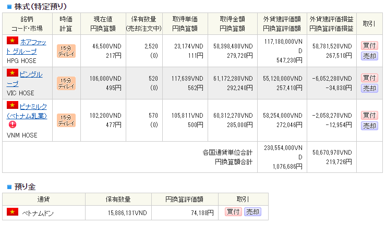Viewport: 386px width, 225px height.
Task: Click the 23,174VND acquisition price
Action: click(189, 46)
